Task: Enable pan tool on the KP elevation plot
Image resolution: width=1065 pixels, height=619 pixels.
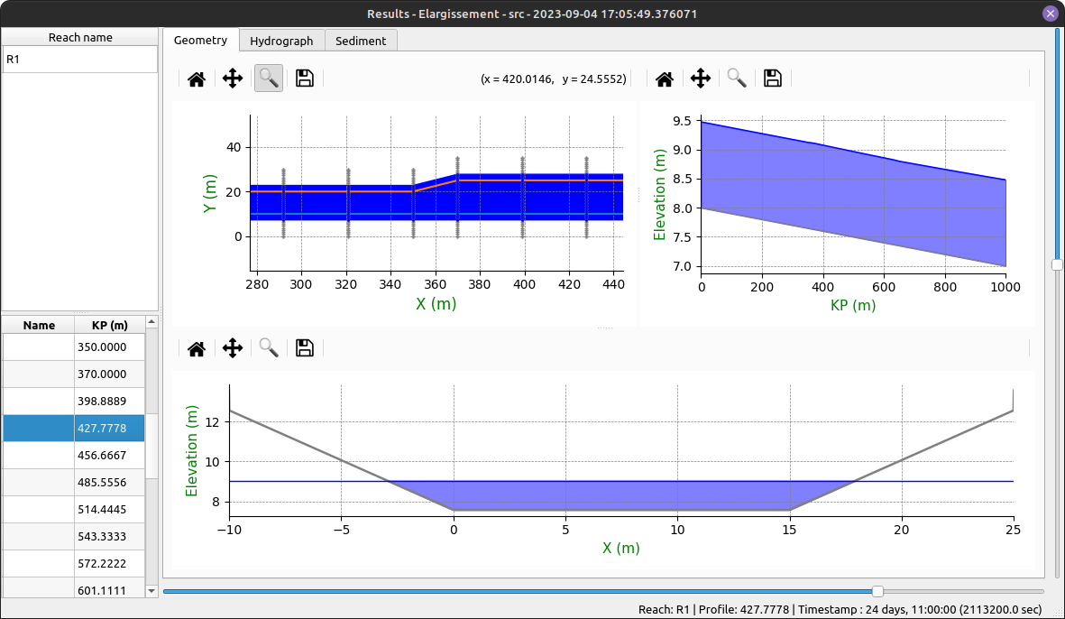Action: click(x=701, y=79)
